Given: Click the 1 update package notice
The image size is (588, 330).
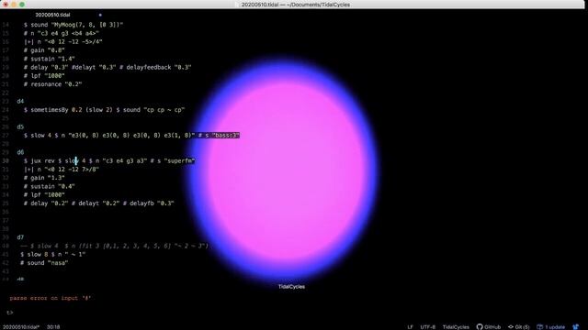Looking at the screenshot, I should pyautogui.click(x=551, y=326).
